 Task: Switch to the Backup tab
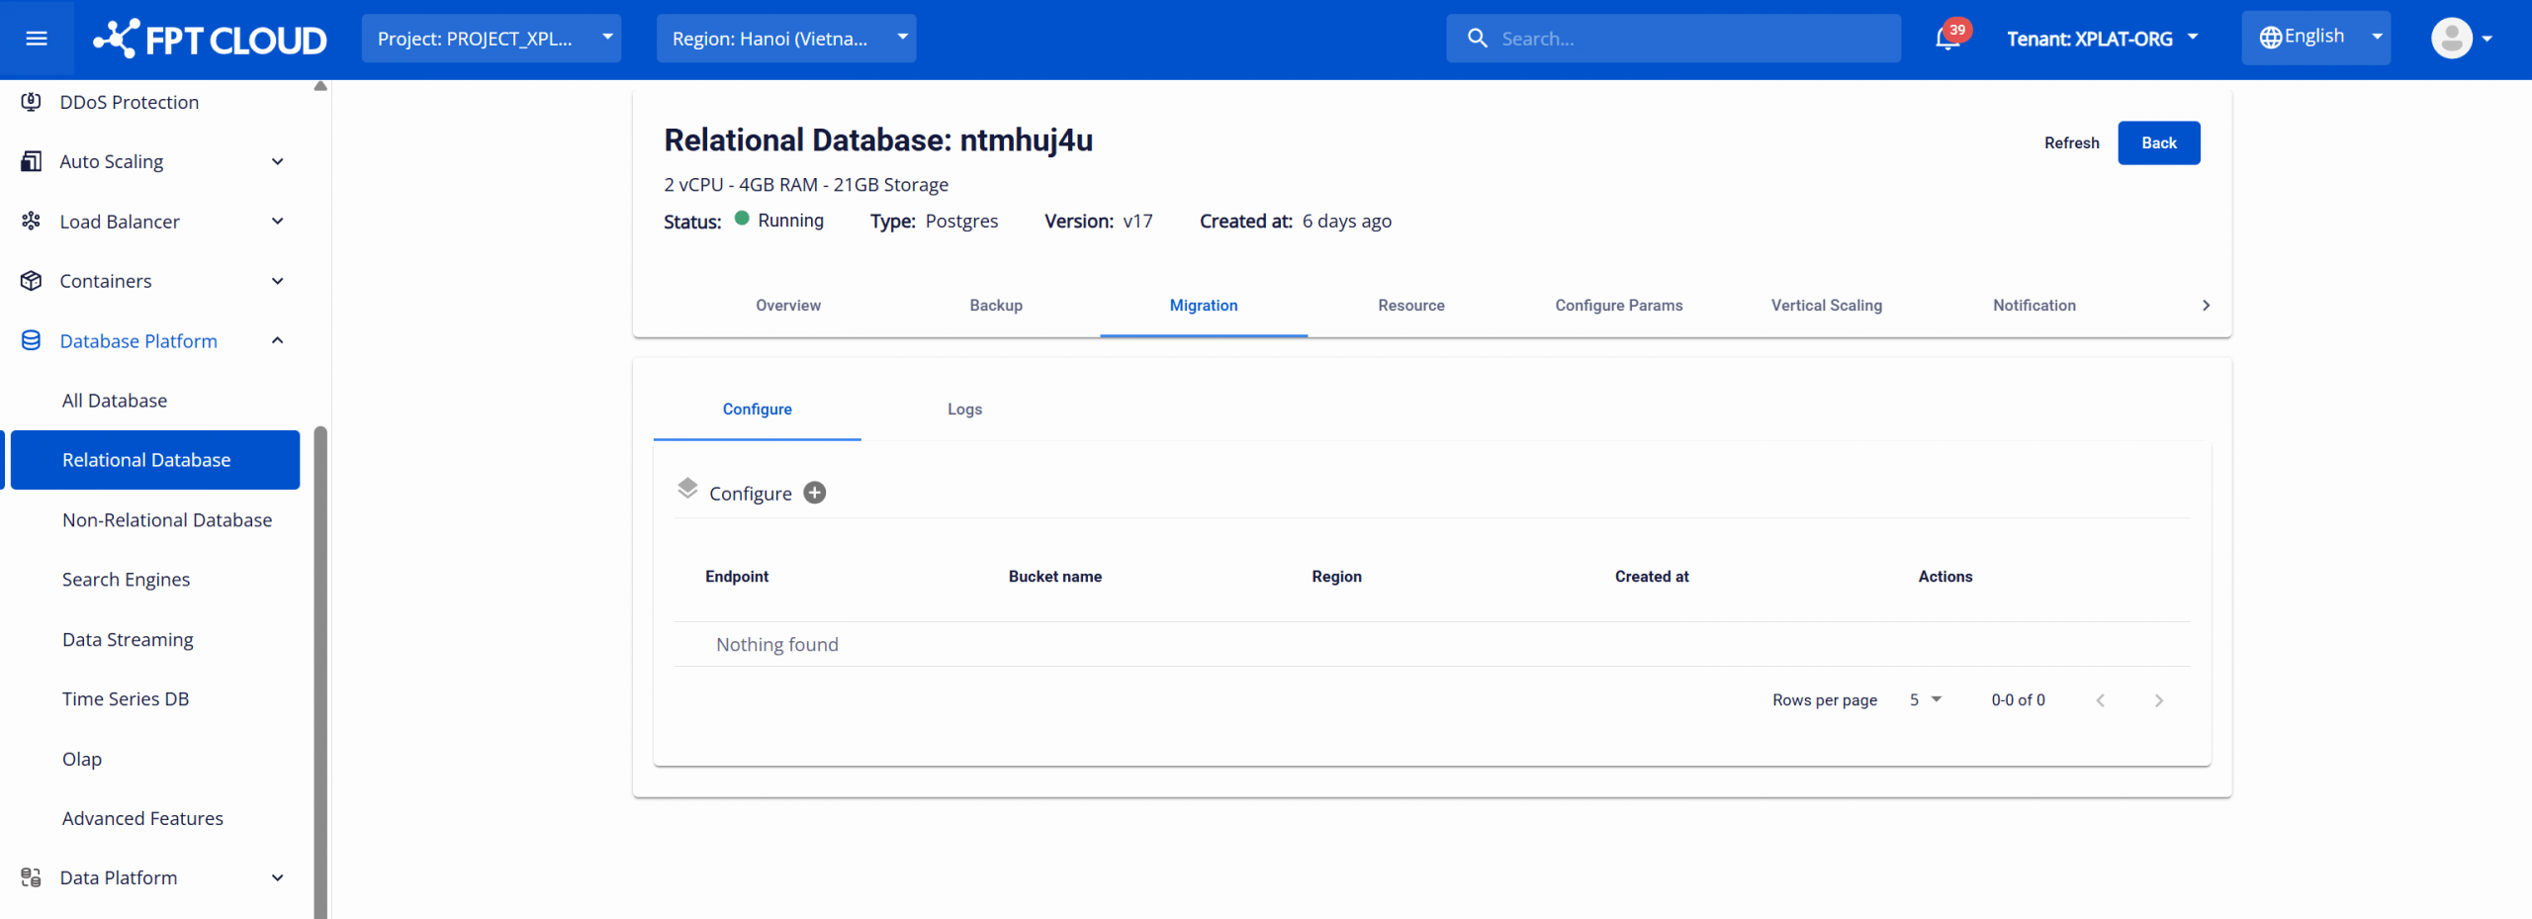[x=995, y=306]
